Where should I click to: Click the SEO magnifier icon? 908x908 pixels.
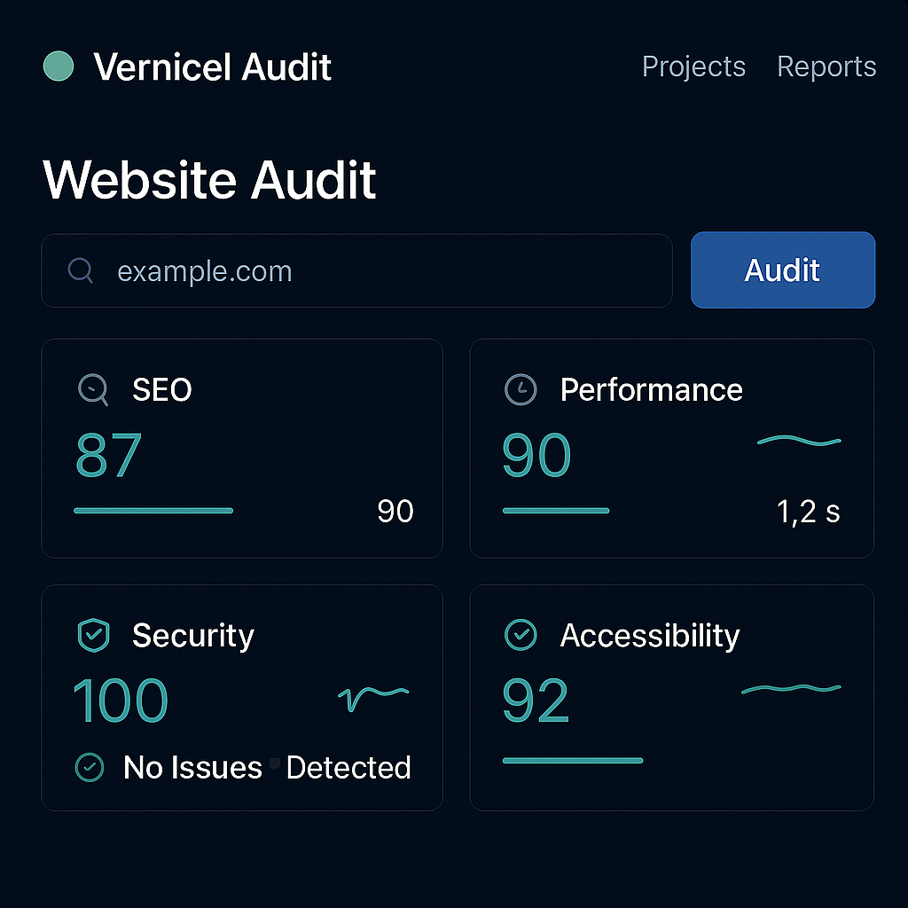point(93,389)
